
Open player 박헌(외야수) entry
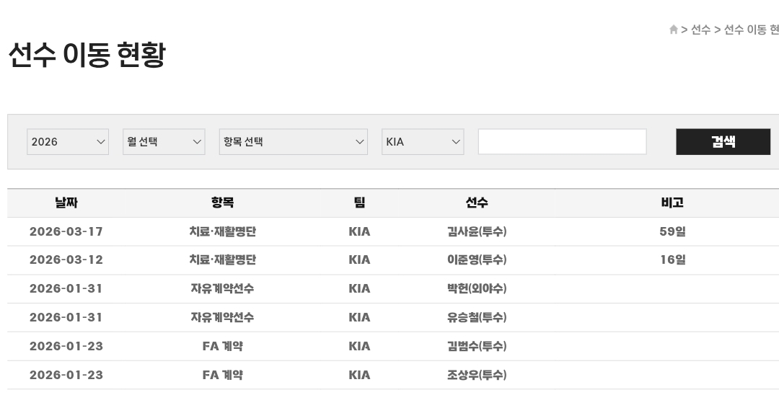tap(477, 289)
